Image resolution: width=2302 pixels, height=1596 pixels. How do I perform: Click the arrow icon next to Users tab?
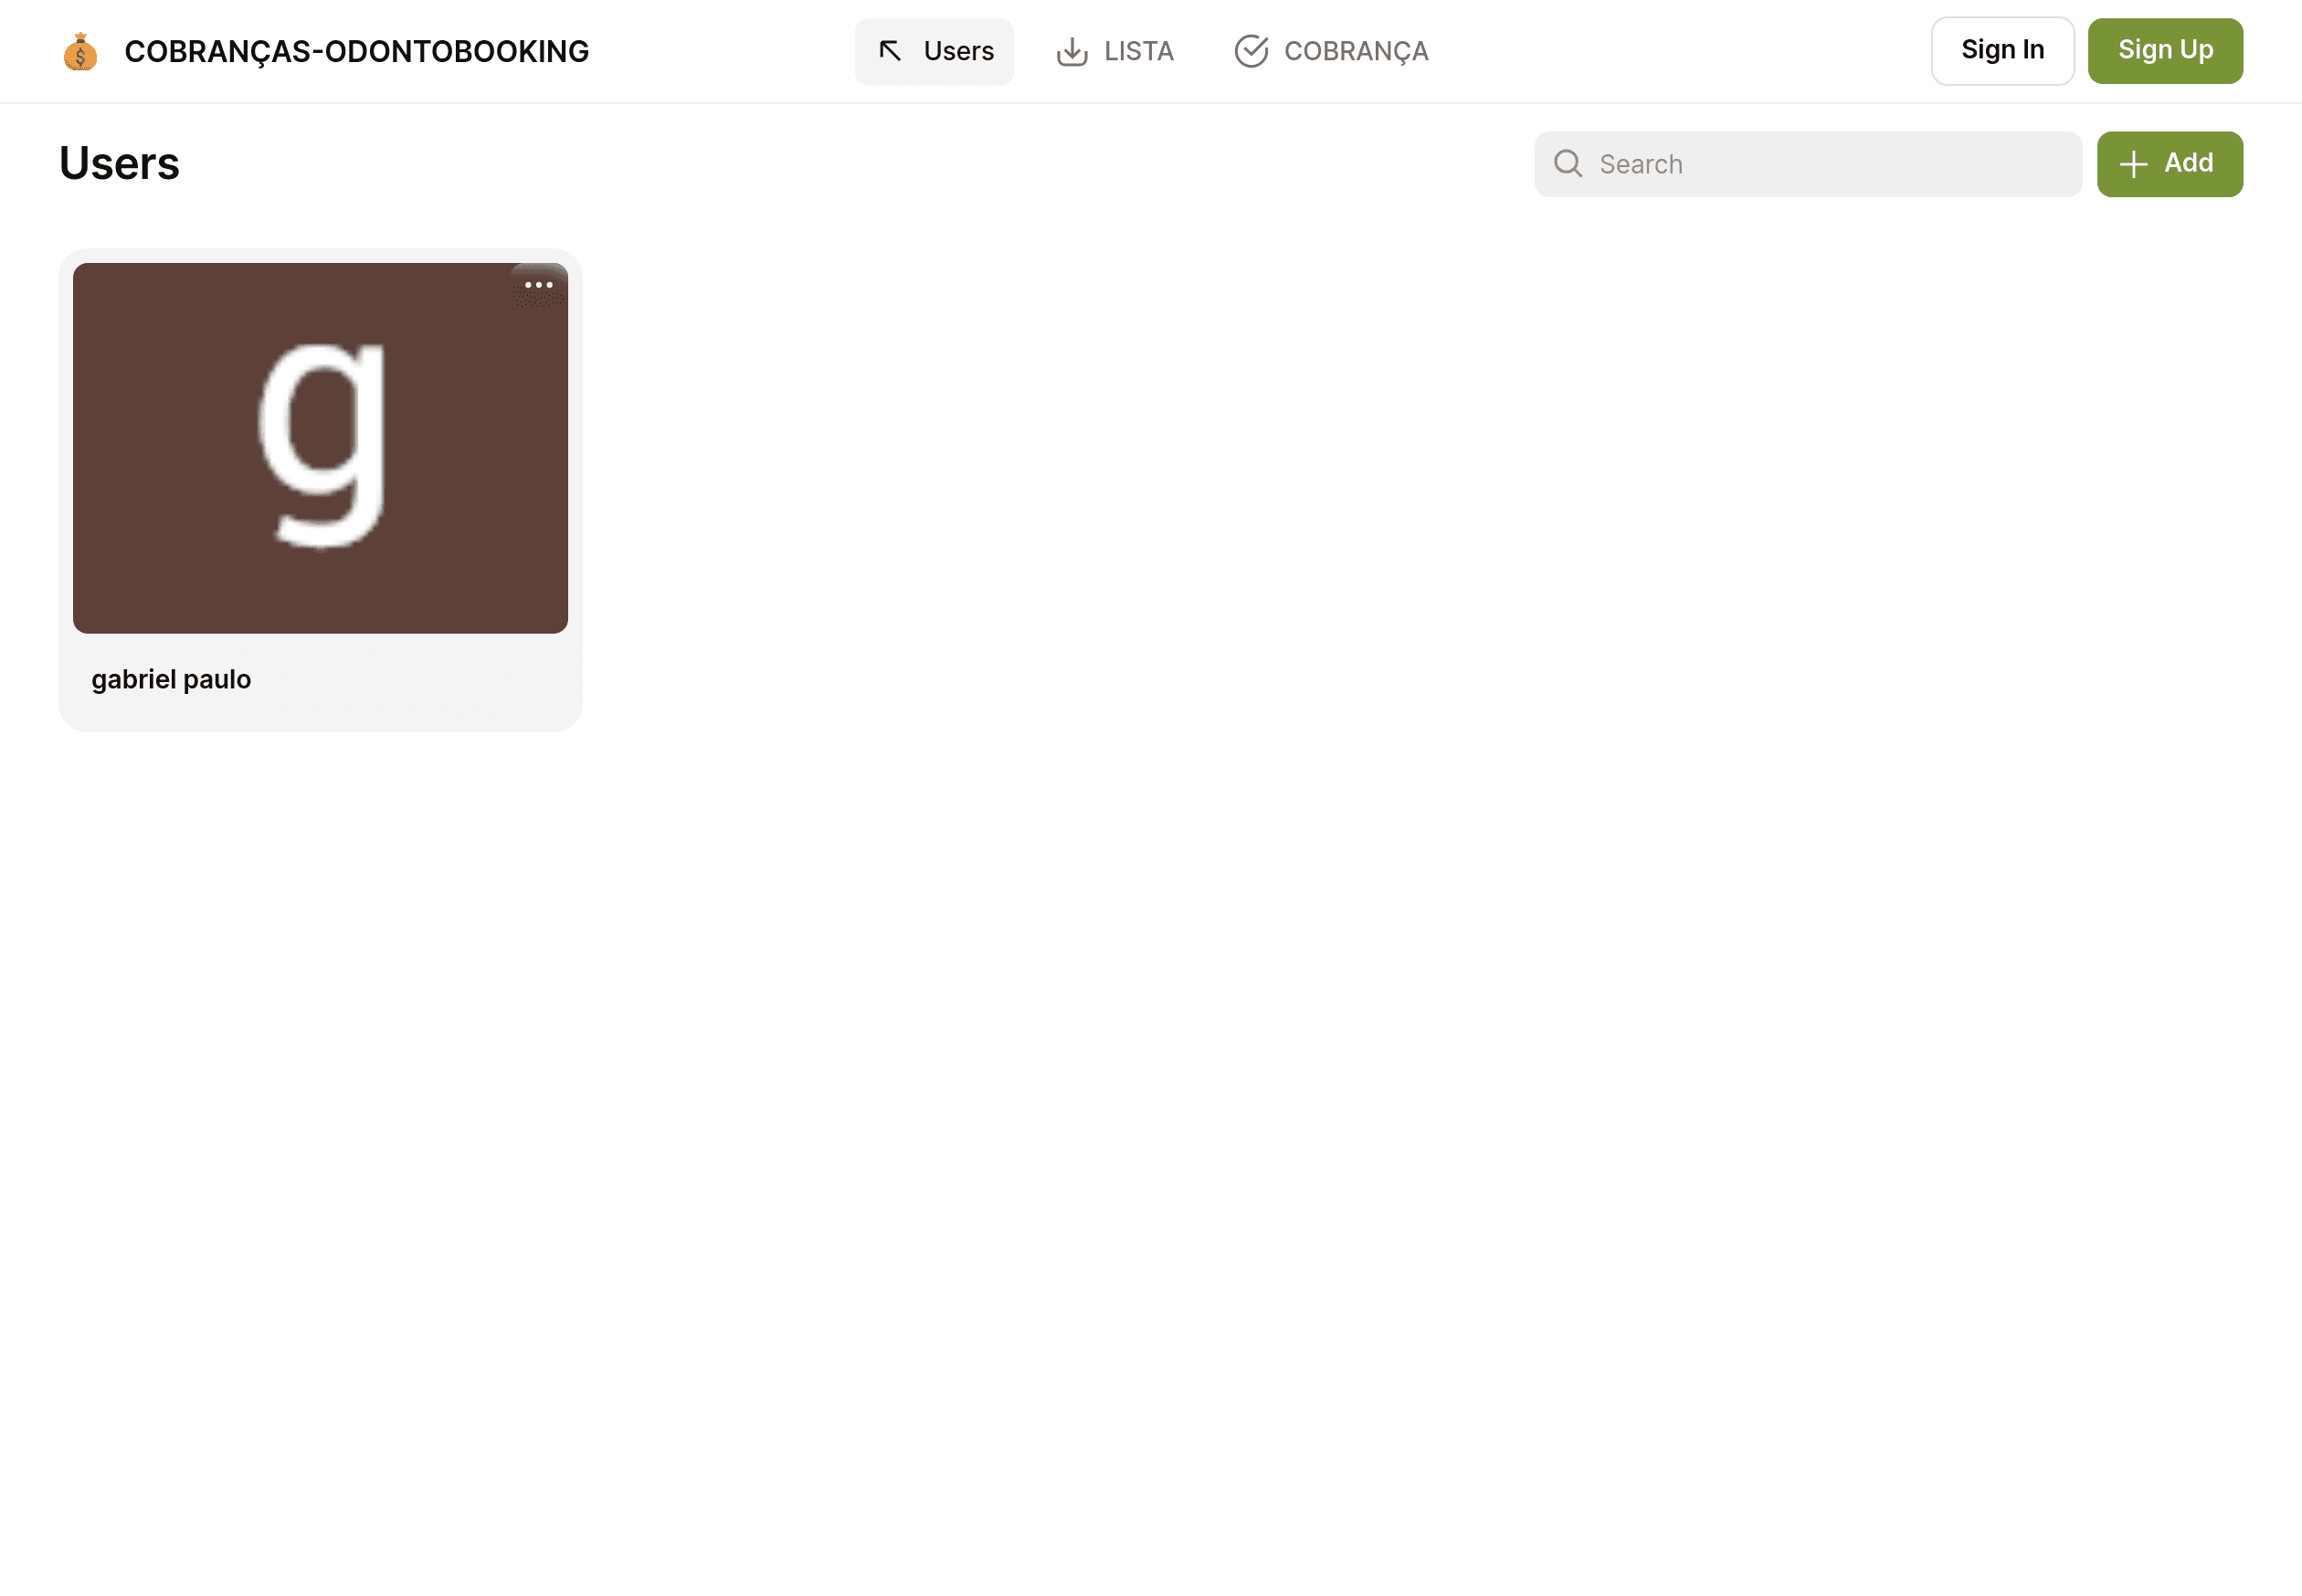tap(892, 51)
